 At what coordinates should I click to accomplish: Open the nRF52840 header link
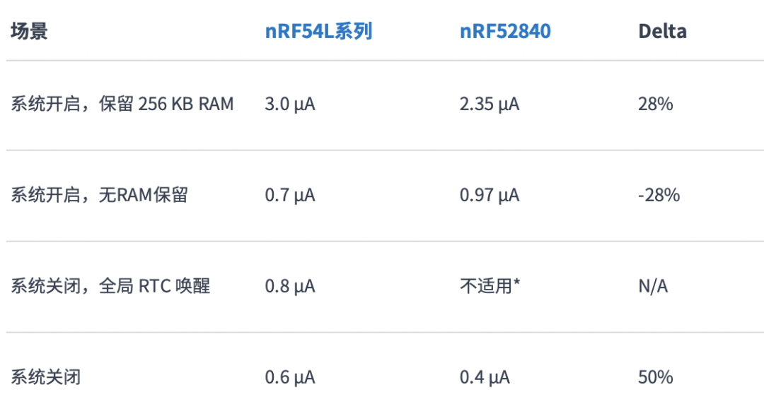pos(505,32)
